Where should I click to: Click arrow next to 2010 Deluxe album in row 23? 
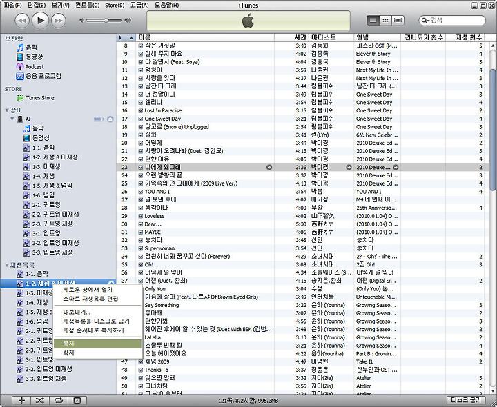(396, 167)
